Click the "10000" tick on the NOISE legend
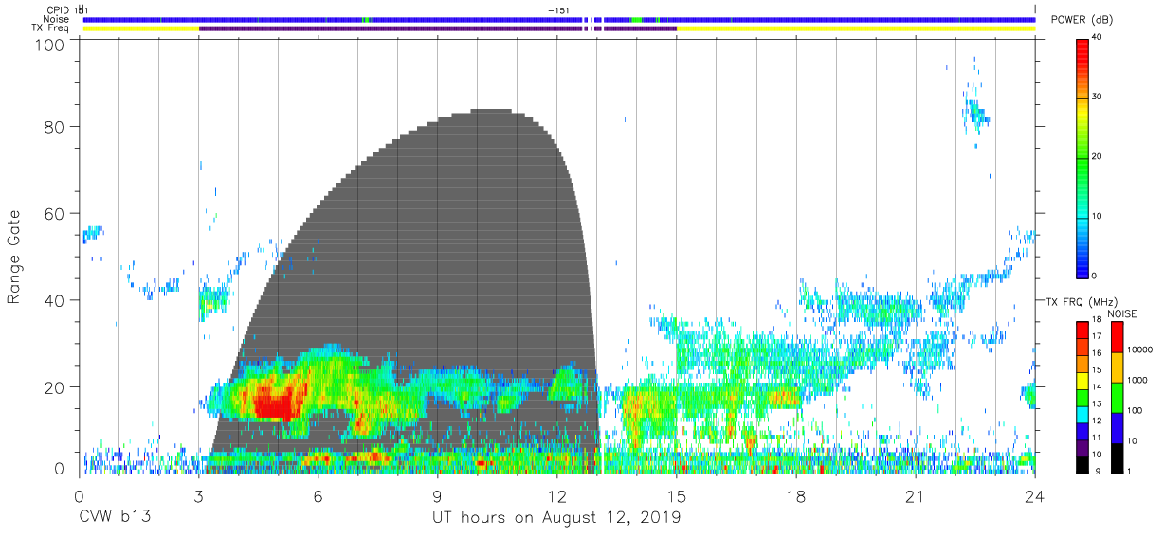 [1142, 350]
